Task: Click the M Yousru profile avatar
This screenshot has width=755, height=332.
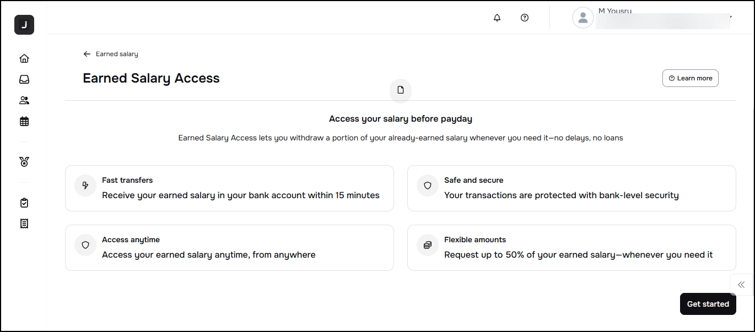Action: pos(583,18)
